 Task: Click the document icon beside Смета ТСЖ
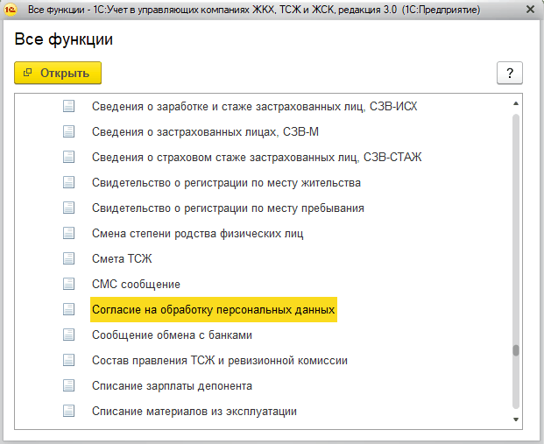click(x=68, y=258)
